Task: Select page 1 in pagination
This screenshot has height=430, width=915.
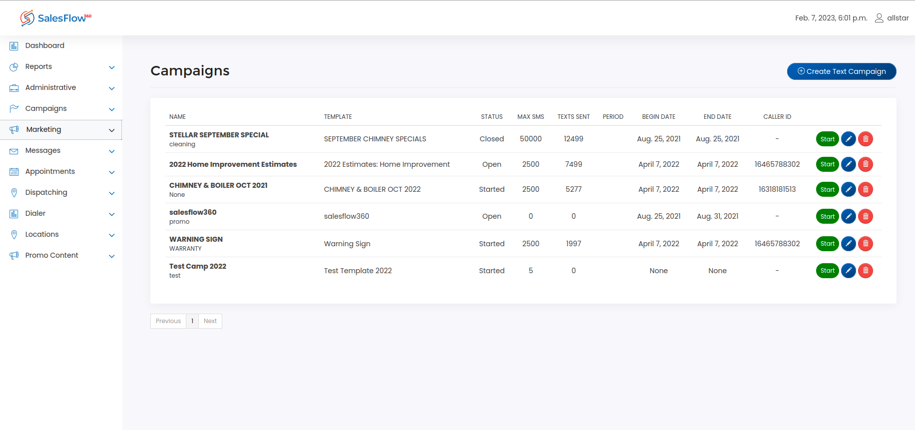Action: pyautogui.click(x=192, y=321)
